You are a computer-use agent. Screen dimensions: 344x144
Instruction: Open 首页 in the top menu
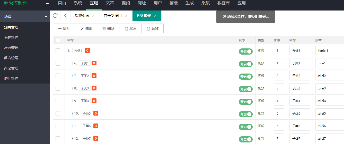[62, 3]
